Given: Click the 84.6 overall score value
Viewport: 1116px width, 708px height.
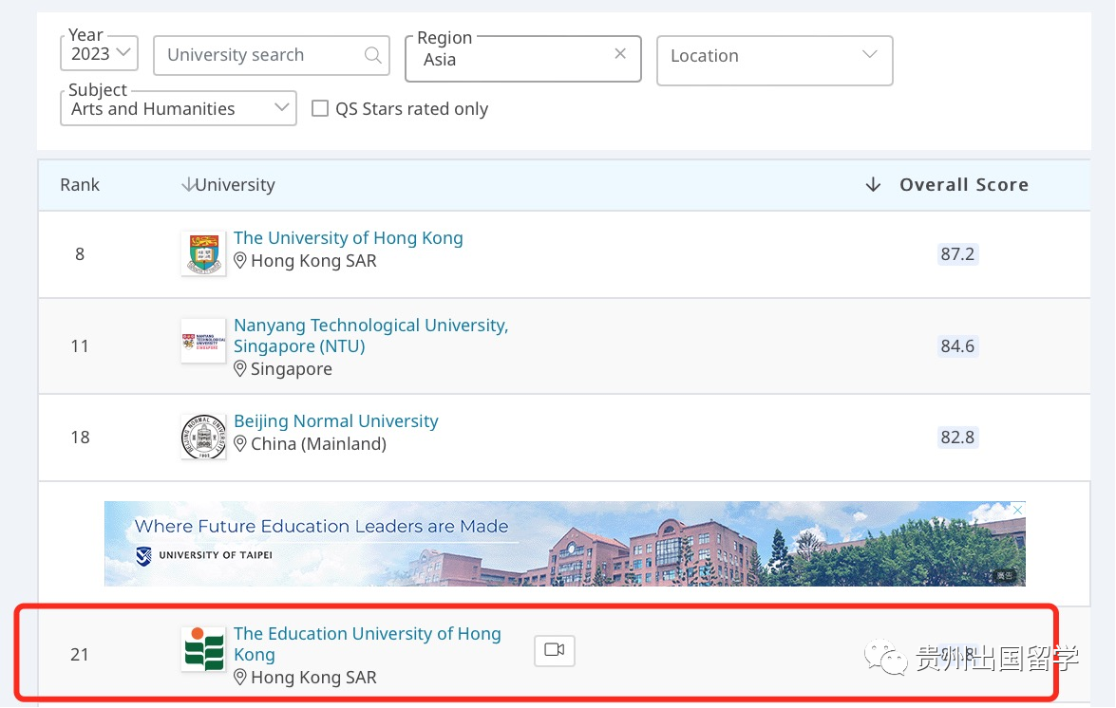Looking at the screenshot, I should pos(957,346).
